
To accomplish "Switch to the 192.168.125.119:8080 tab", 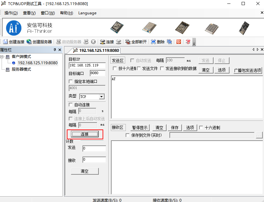I will (x=98, y=50).
